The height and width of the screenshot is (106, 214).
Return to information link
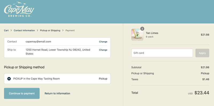(x=57, y=93)
